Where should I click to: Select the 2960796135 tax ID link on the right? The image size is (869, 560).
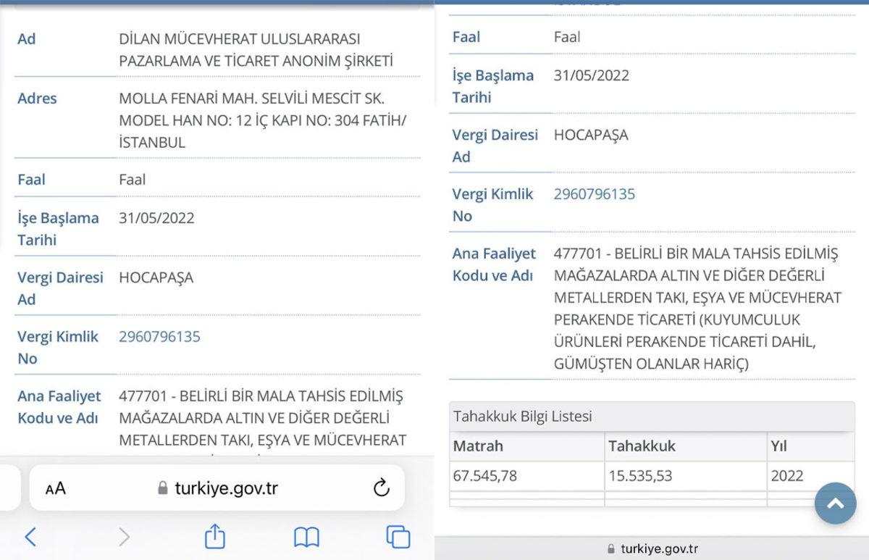(x=594, y=194)
